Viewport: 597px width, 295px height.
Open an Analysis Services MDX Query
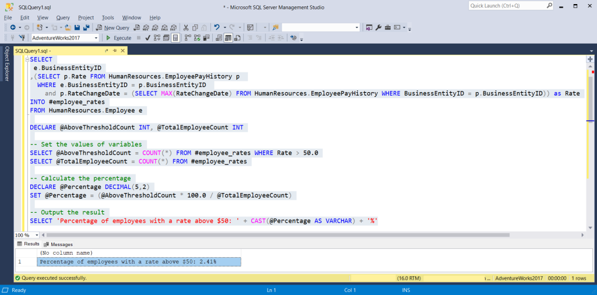click(145, 27)
